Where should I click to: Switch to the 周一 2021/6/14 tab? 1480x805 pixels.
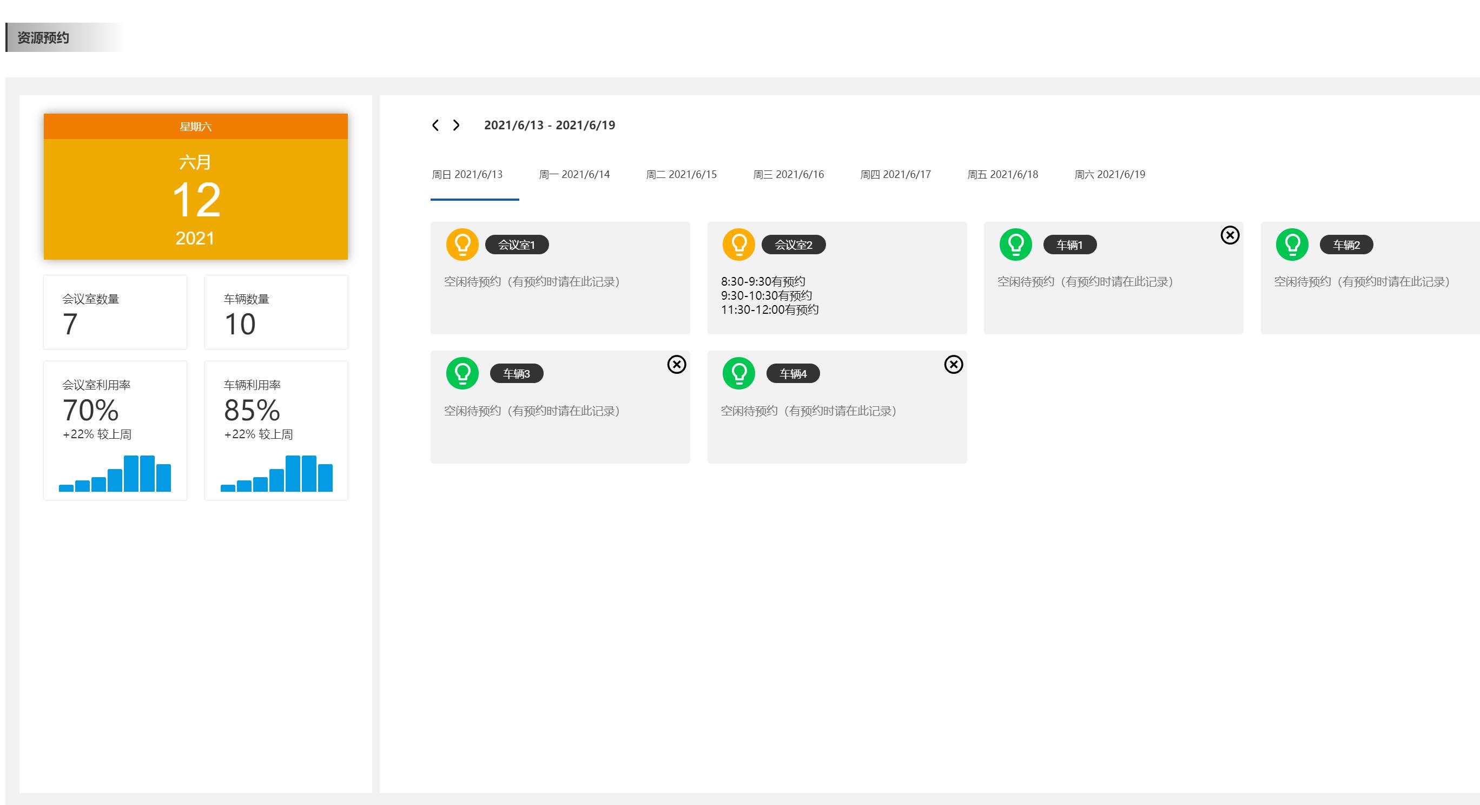click(574, 175)
